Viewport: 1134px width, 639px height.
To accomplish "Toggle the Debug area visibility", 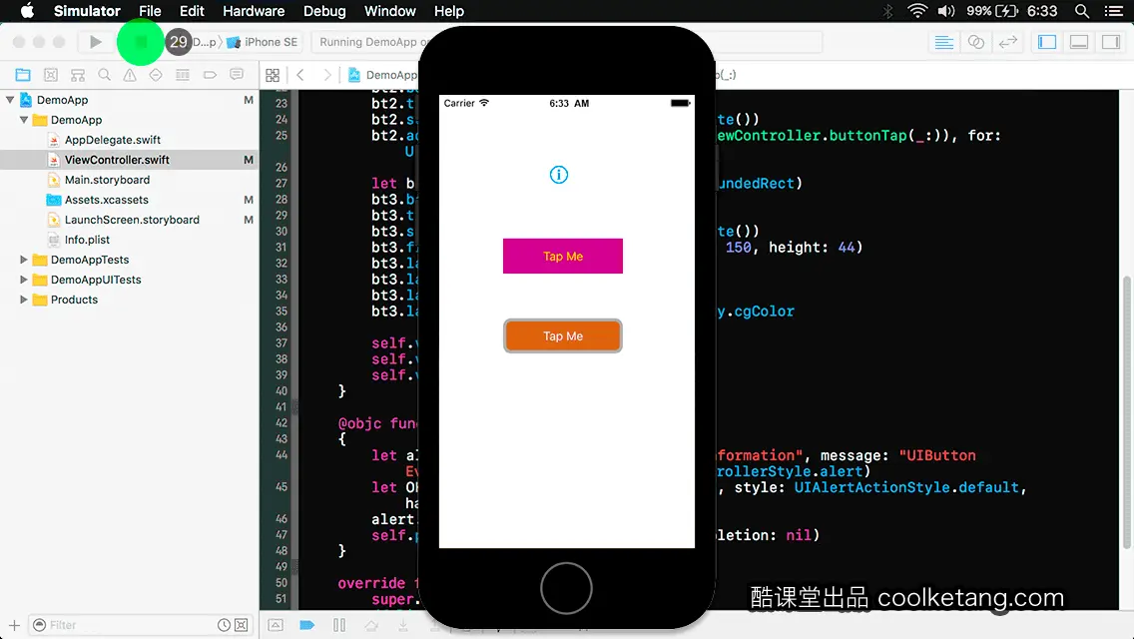I will click(x=1079, y=42).
